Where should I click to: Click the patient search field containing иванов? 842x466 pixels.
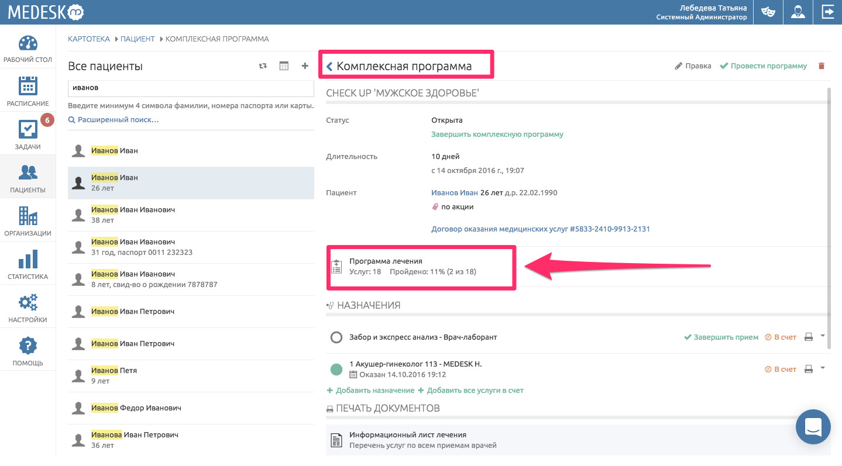click(x=191, y=88)
